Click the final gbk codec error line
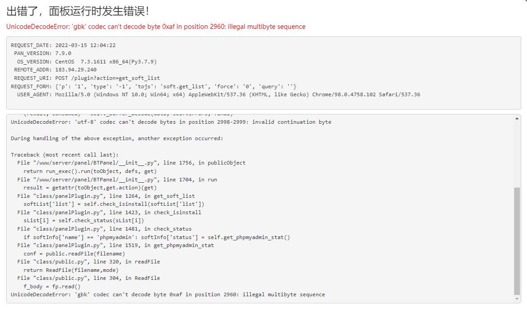The image size is (527, 310). coord(168,294)
